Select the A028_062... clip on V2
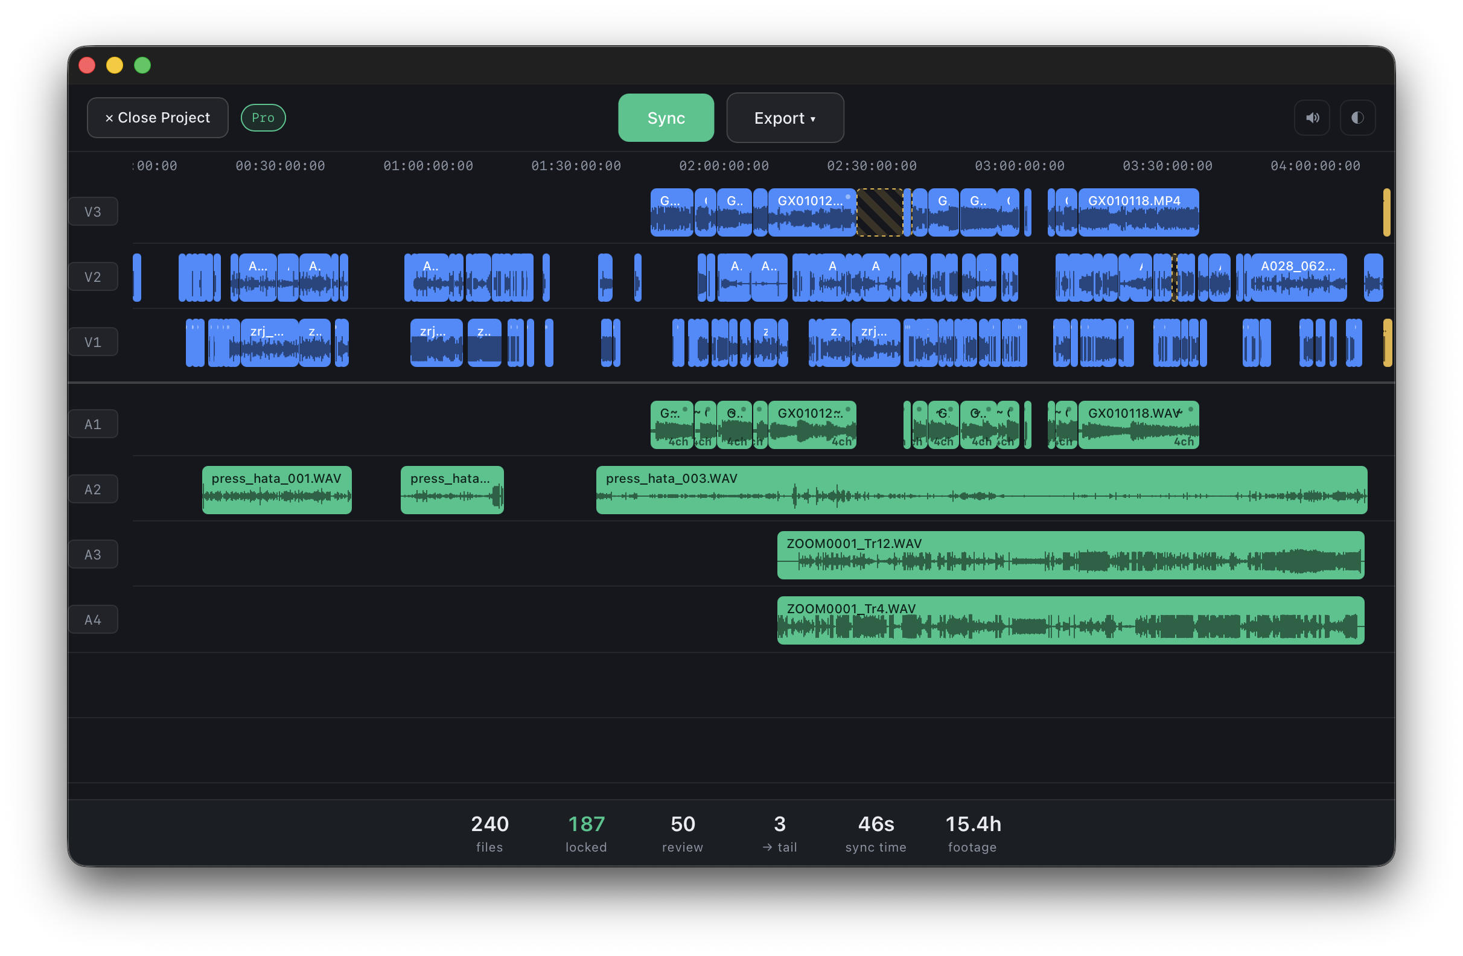 (1298, 278)
